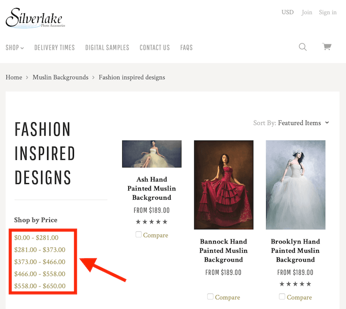Tick Compare checkbox for Brooklyn background
Viewport: 346px width, 309px height.
282,297
